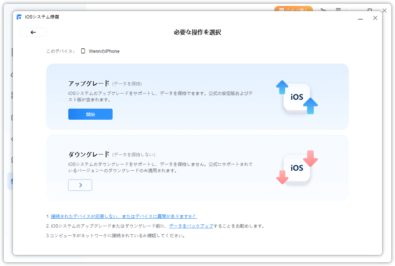Select the アップグレード heading
The image size is (395, 266).
click(89, 83)
